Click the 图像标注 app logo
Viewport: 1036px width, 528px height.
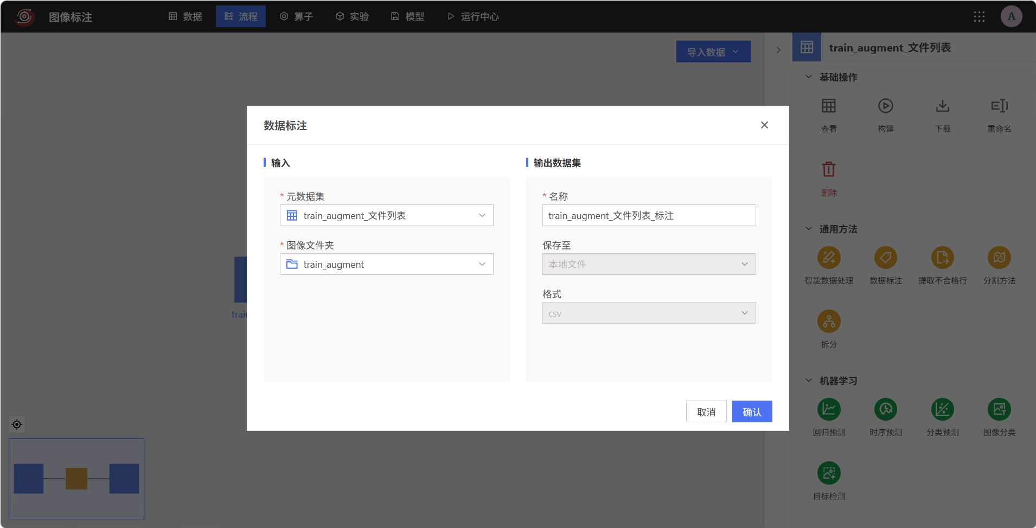coord(24,17)
